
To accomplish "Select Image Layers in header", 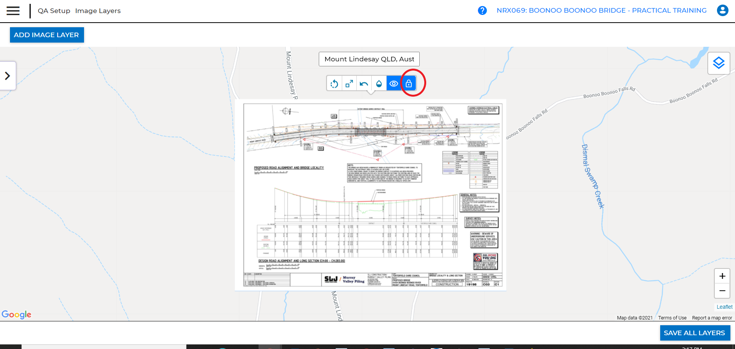I will [98, 11].
